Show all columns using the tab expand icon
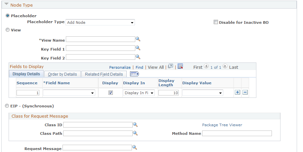Screen dimensions: 303x152 click(134, 74)
